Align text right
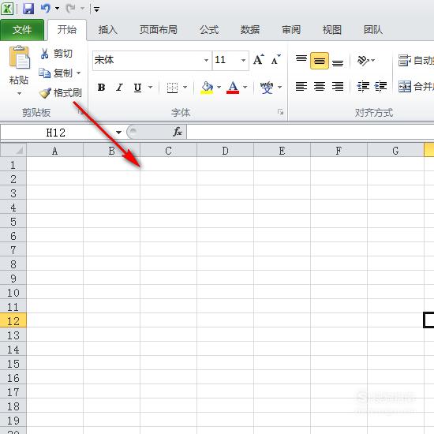This screenshot has height=434, width=434. (x=338, y=87)
